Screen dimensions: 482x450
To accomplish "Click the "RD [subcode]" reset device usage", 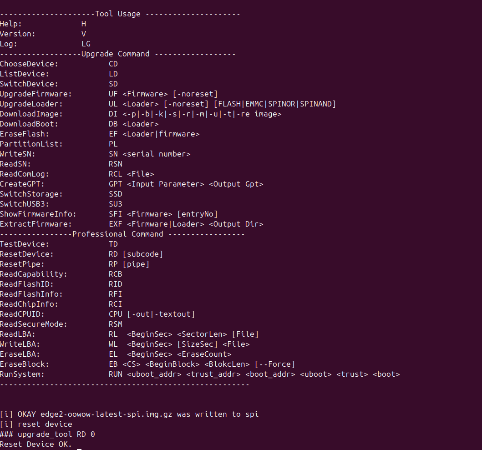I will point(136,254).
